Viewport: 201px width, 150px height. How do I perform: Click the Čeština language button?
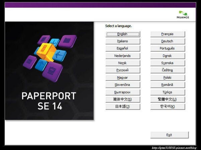(168, 70)
